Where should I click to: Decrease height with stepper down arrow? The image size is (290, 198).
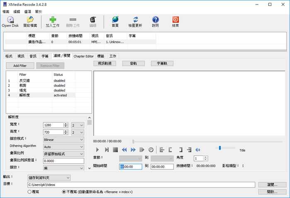66,134
